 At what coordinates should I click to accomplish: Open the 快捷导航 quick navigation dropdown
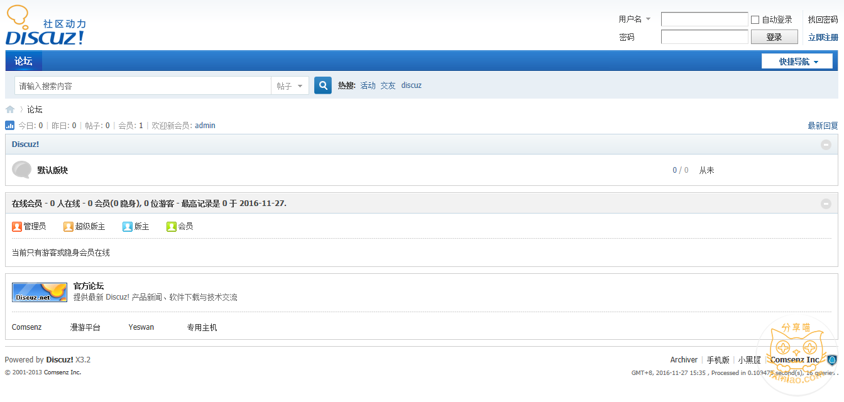(797, 62)
